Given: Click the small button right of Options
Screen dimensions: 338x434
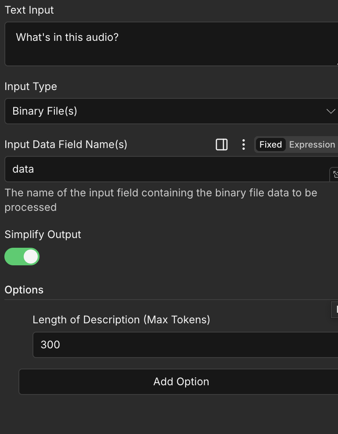Looking at the screenshot, I should click(x=335, y=309).
